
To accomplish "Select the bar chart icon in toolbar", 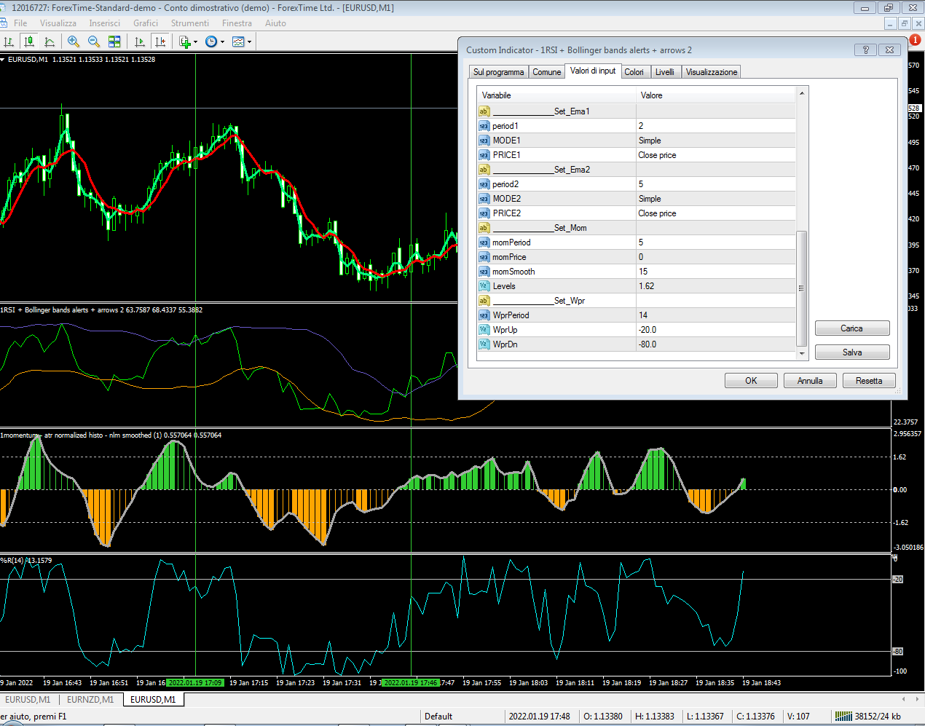I will (x=9, y=42).
